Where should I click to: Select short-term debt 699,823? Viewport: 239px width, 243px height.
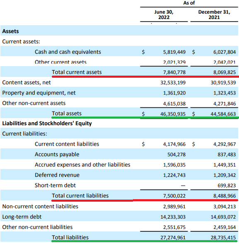227,186
